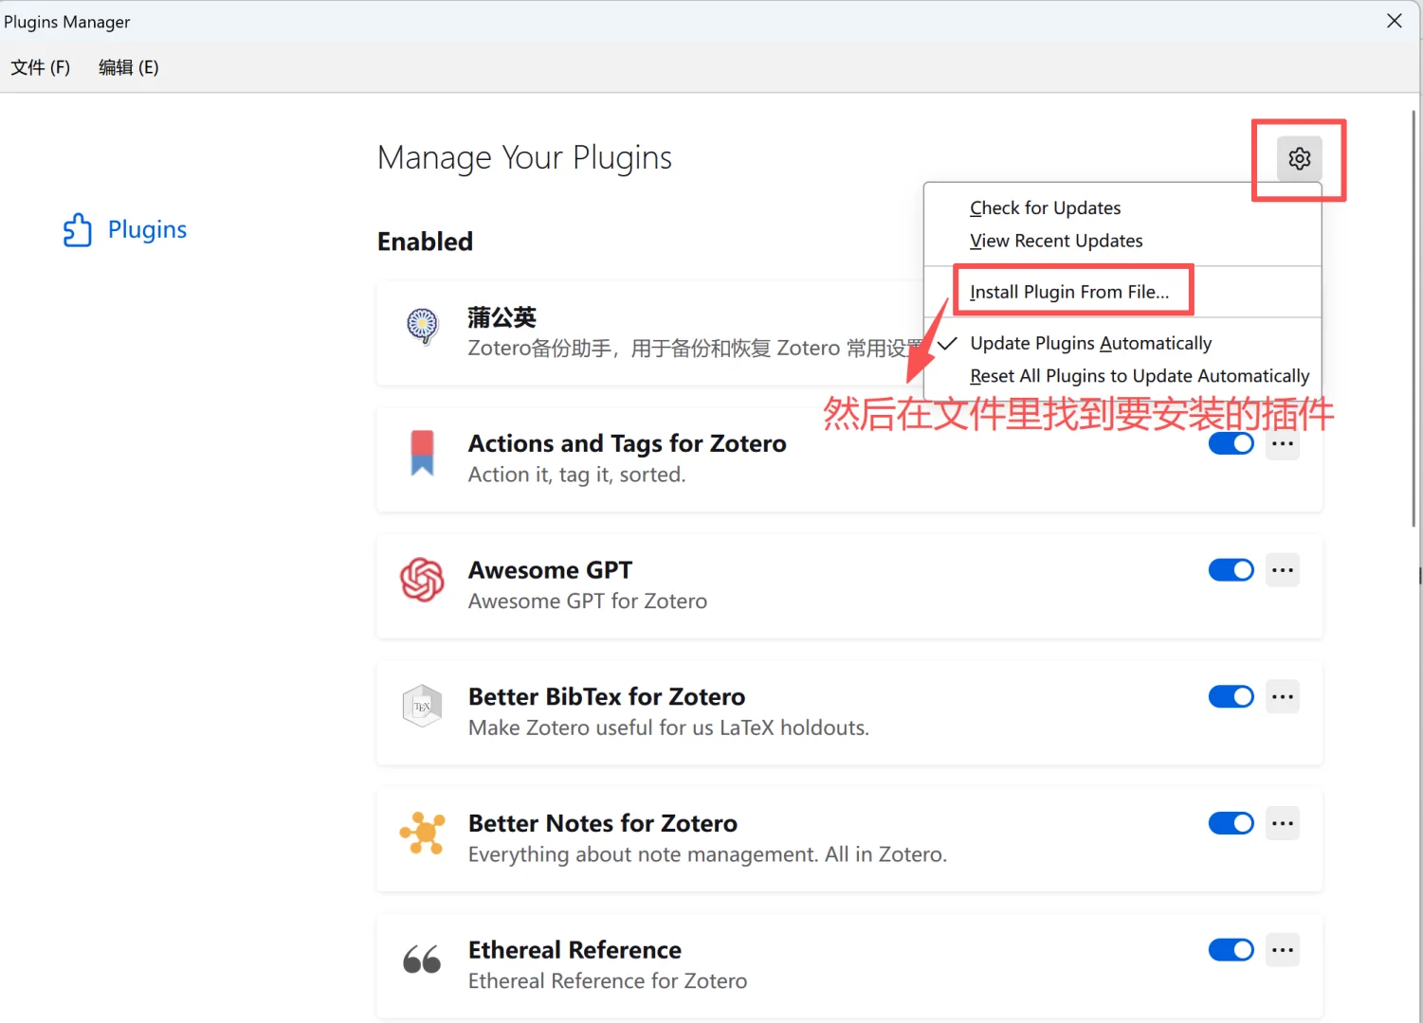Open more options for Ethereal Reference
1423x1023 pixels.
tap(1283, 950)
